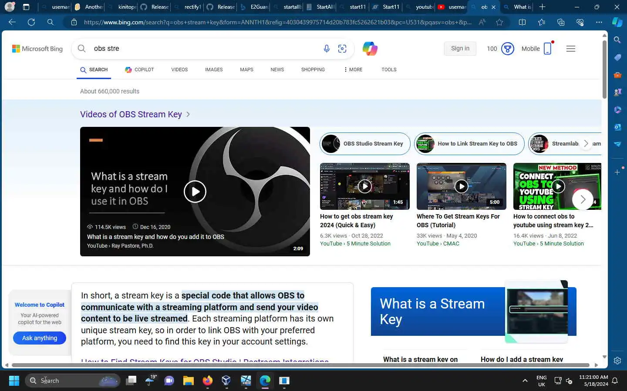Image resolution: width=627 pixels, height=391 pixels.
Task: Open the site info lock icon
Action: tap(74, 22)
